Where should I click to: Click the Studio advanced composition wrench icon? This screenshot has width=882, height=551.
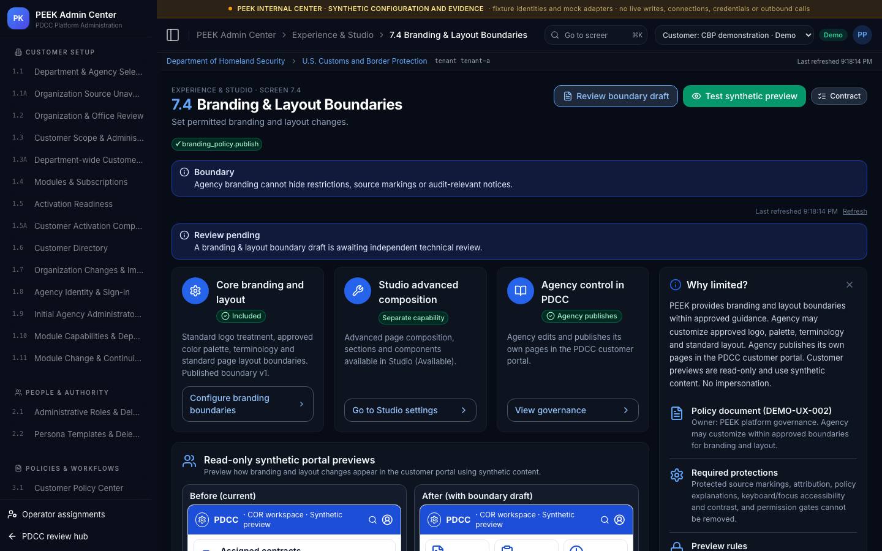coord(358,291)
